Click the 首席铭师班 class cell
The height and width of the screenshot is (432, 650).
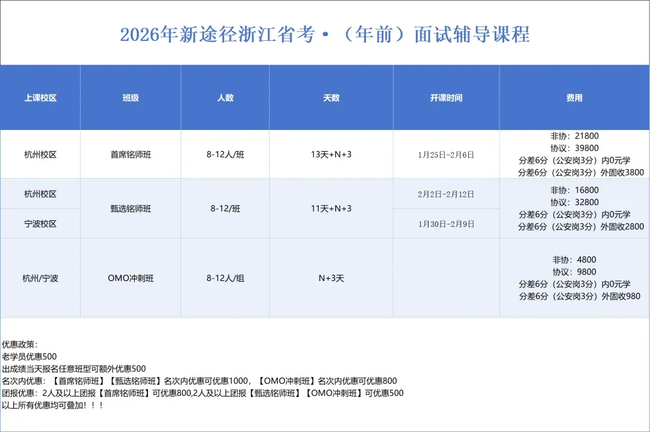tap(131, 155)
